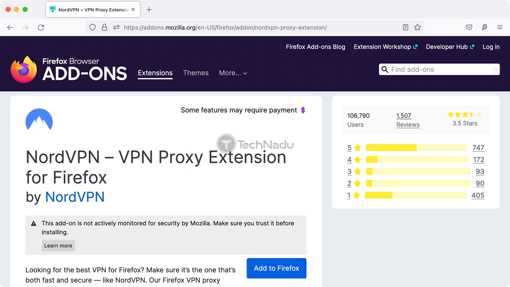
Task: Click the Add to Firefox button
Action: (x=277, y=268)
